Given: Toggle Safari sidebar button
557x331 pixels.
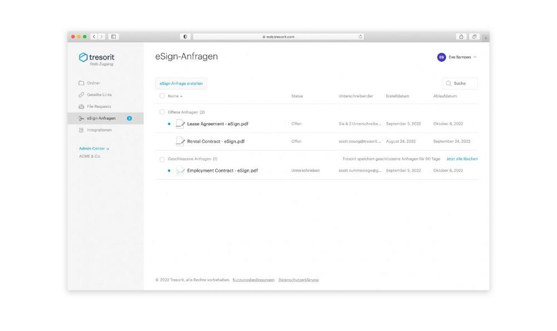Looking at the screenshot, I should 114,37.
